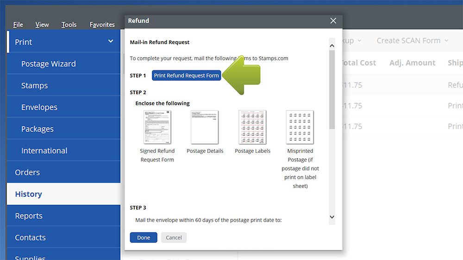Select Signed Refund Request Form thumbnail

(157, 127)
